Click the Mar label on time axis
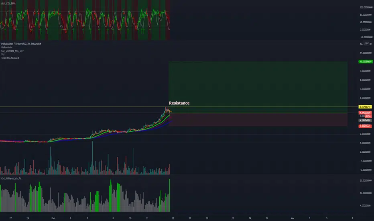Image resolution: width=374 pixels, height=221 pixels. coord(293,218)
